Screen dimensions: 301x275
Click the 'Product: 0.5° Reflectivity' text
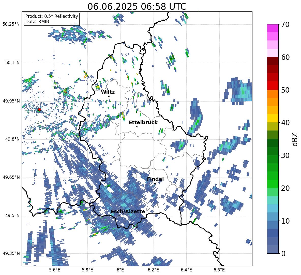[52, 16]
